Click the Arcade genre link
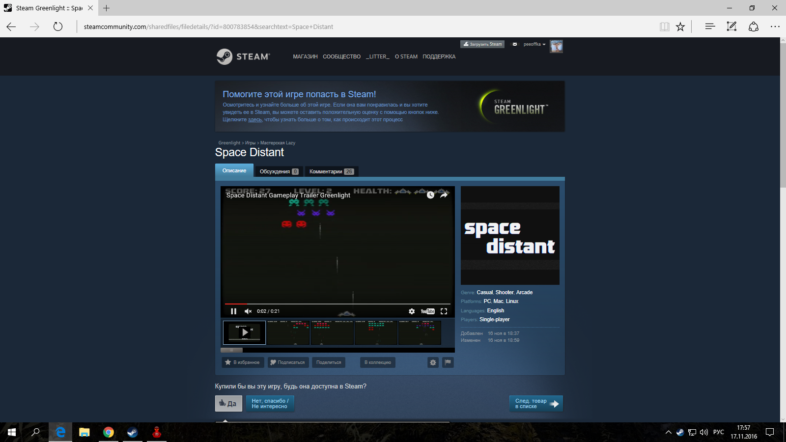Viewport: 786px width, 442px height. pyautogui.click(x=524, y=293)
